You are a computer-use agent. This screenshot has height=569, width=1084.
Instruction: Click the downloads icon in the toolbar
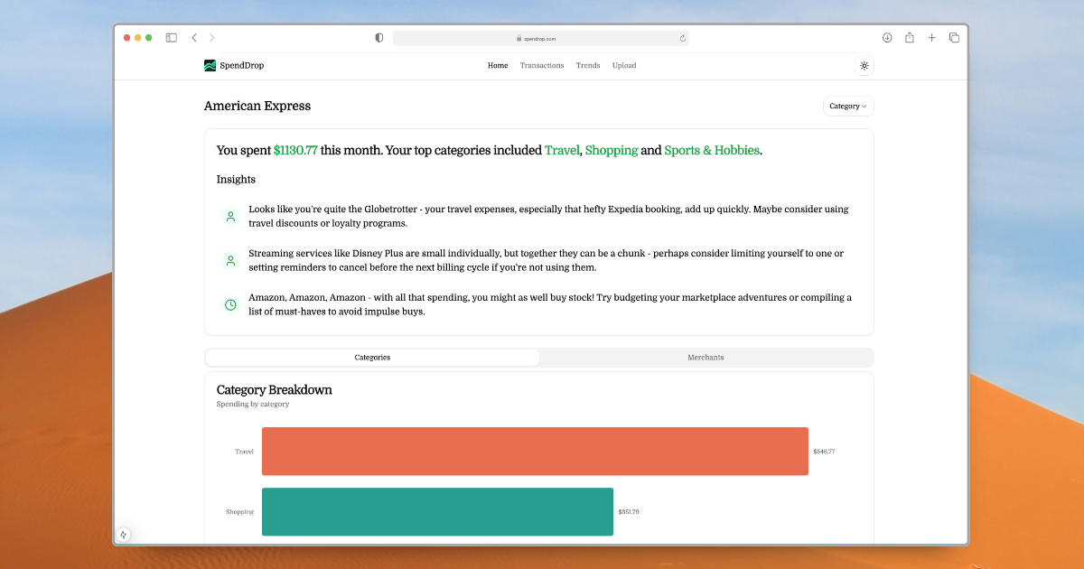(x=887, y=37)
